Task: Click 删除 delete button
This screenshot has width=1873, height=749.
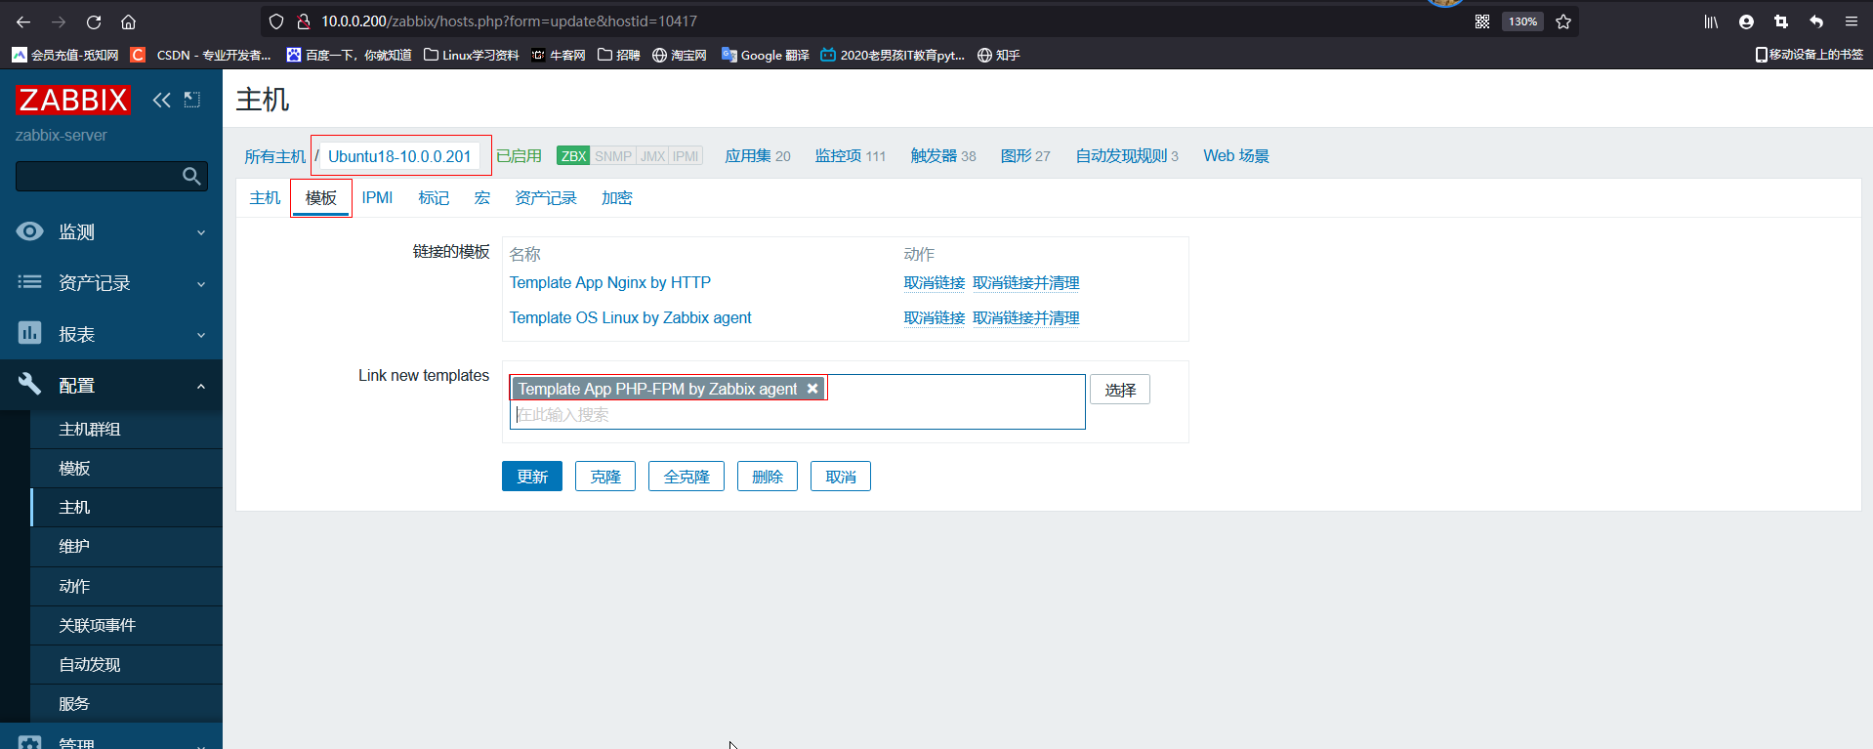Action: click(768, 477)
